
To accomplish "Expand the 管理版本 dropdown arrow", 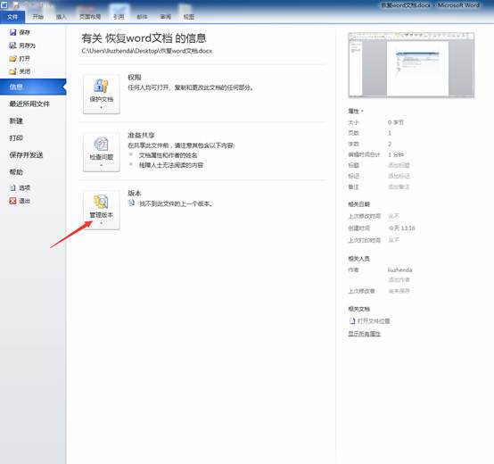I will [101, 223].
